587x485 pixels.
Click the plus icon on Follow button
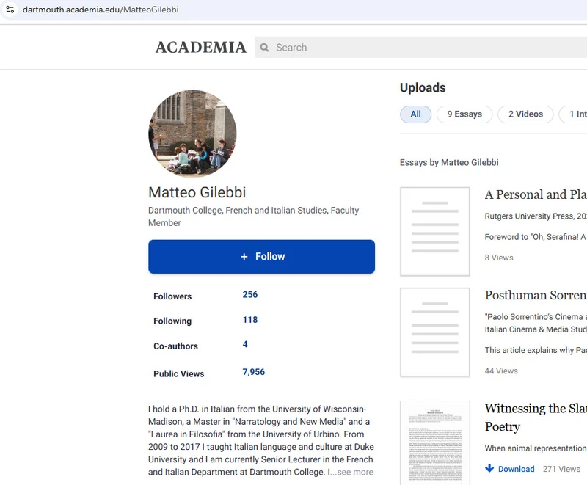point(244,257)
